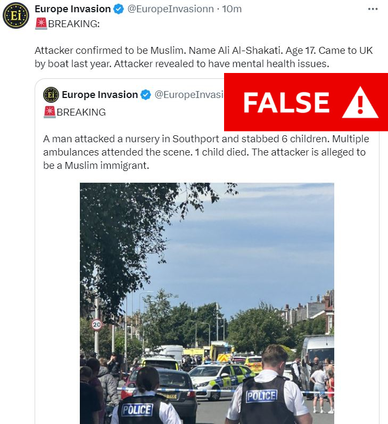Open the Southport police scene photo
This screenshot has width=388, height=424.
click(x=207, y=304)
